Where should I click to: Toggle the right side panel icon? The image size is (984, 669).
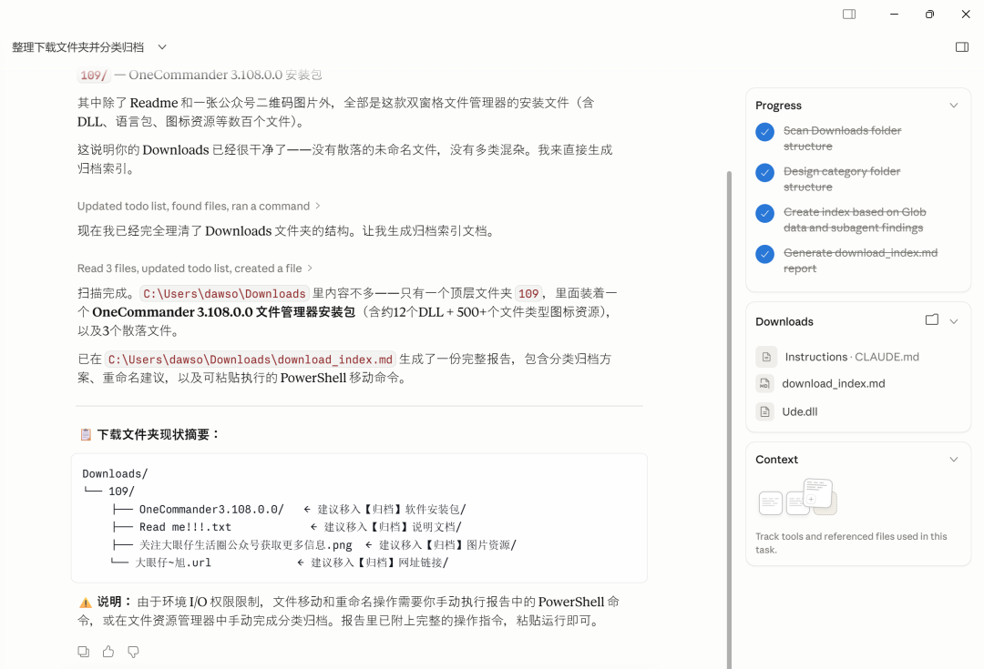(x=962, y=47)
